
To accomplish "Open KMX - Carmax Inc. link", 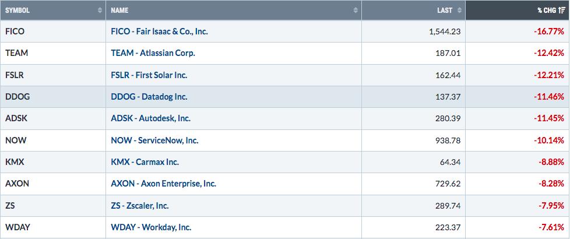I will [145, 162].
